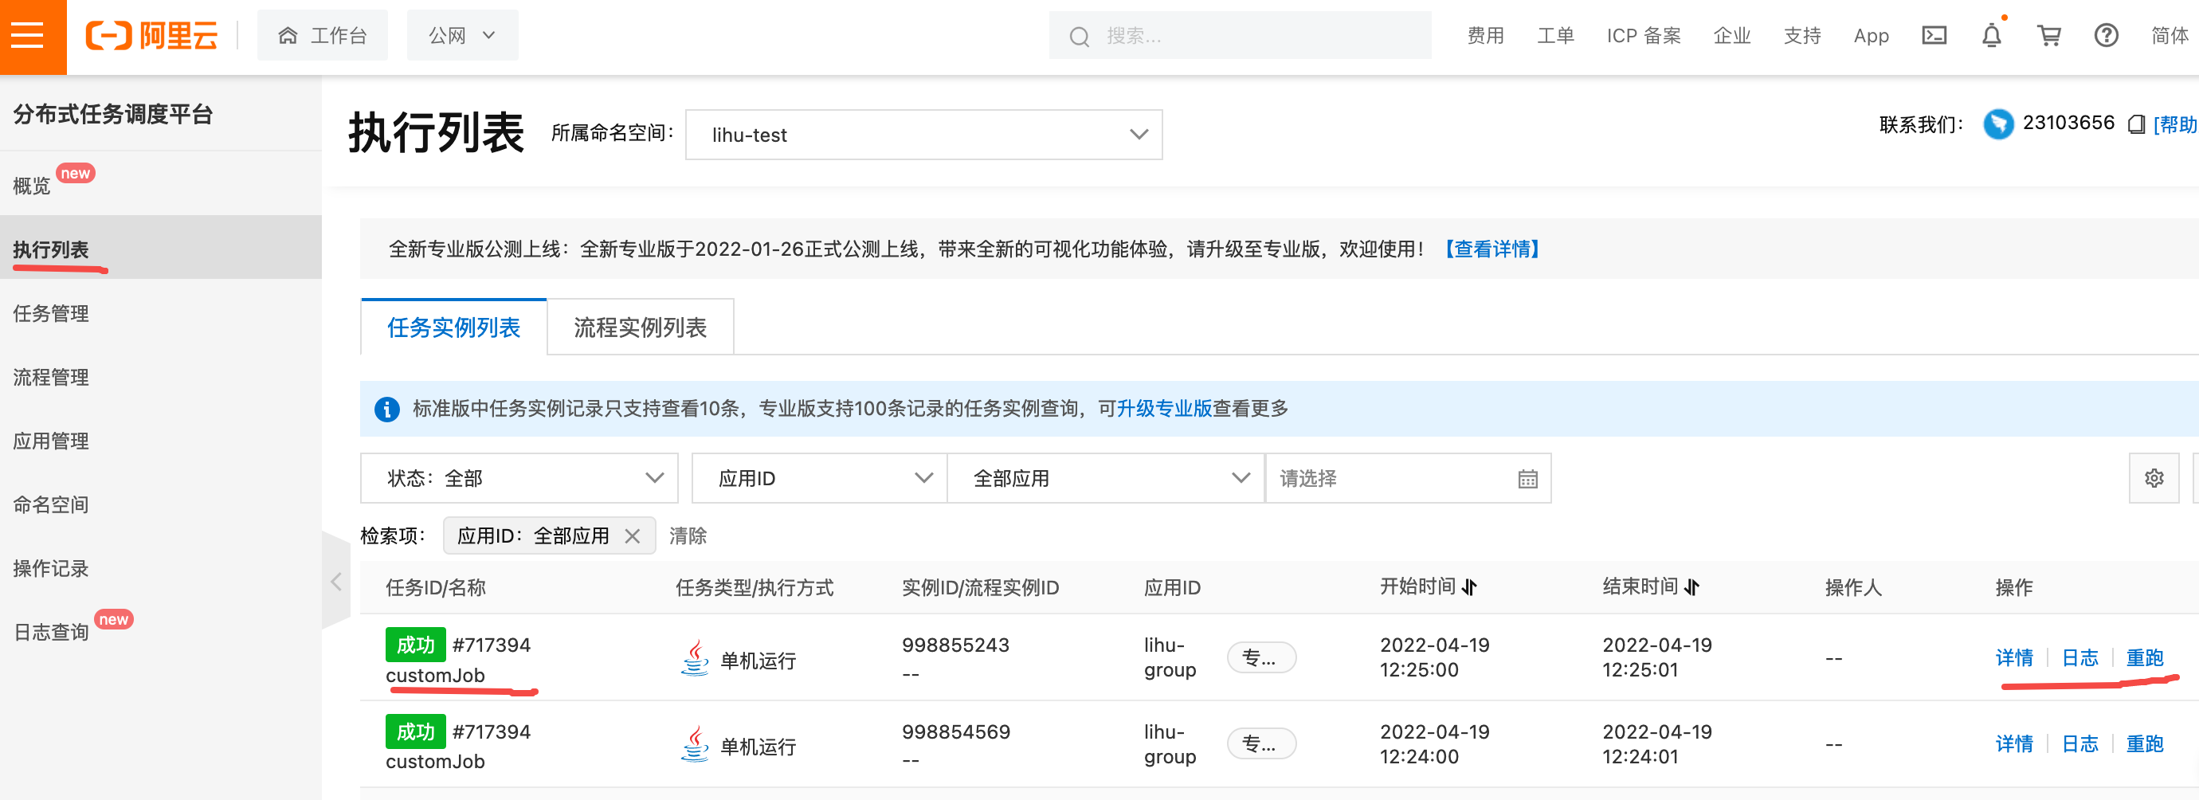The width and height of the screenshot is (2199, 800).
Task: Open the table settings gear
Action: pos(2154,478)
